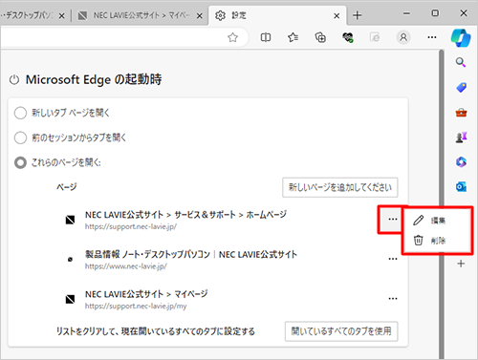Maximize the Edge window
Viewport: 478px width, 360px height.
(x=435, y=13)
